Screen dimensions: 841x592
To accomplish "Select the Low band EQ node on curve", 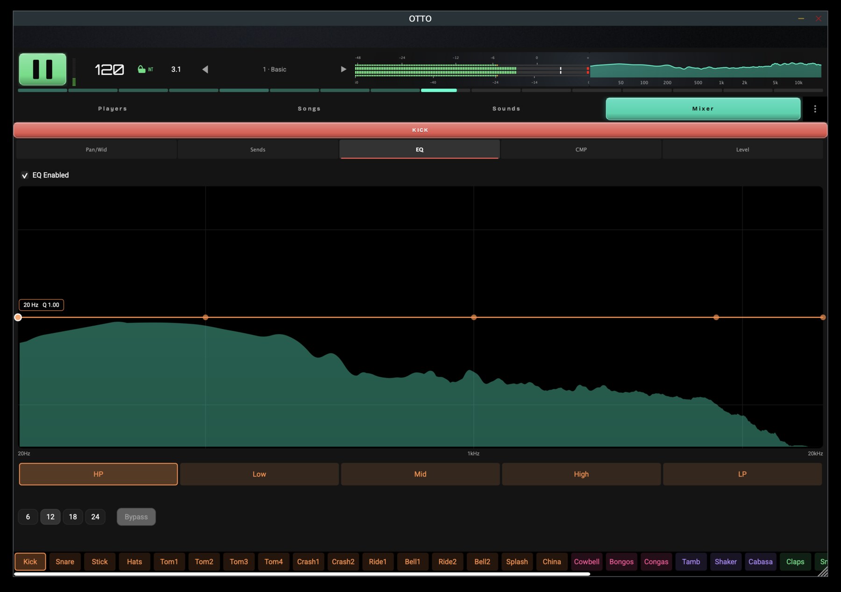I will coord(206,317).
